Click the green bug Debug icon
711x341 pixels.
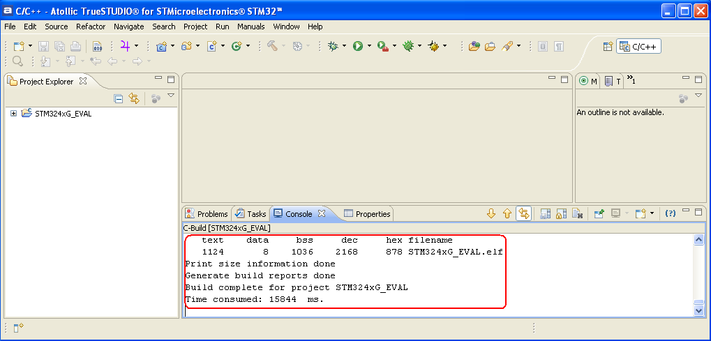coord(334,46)
